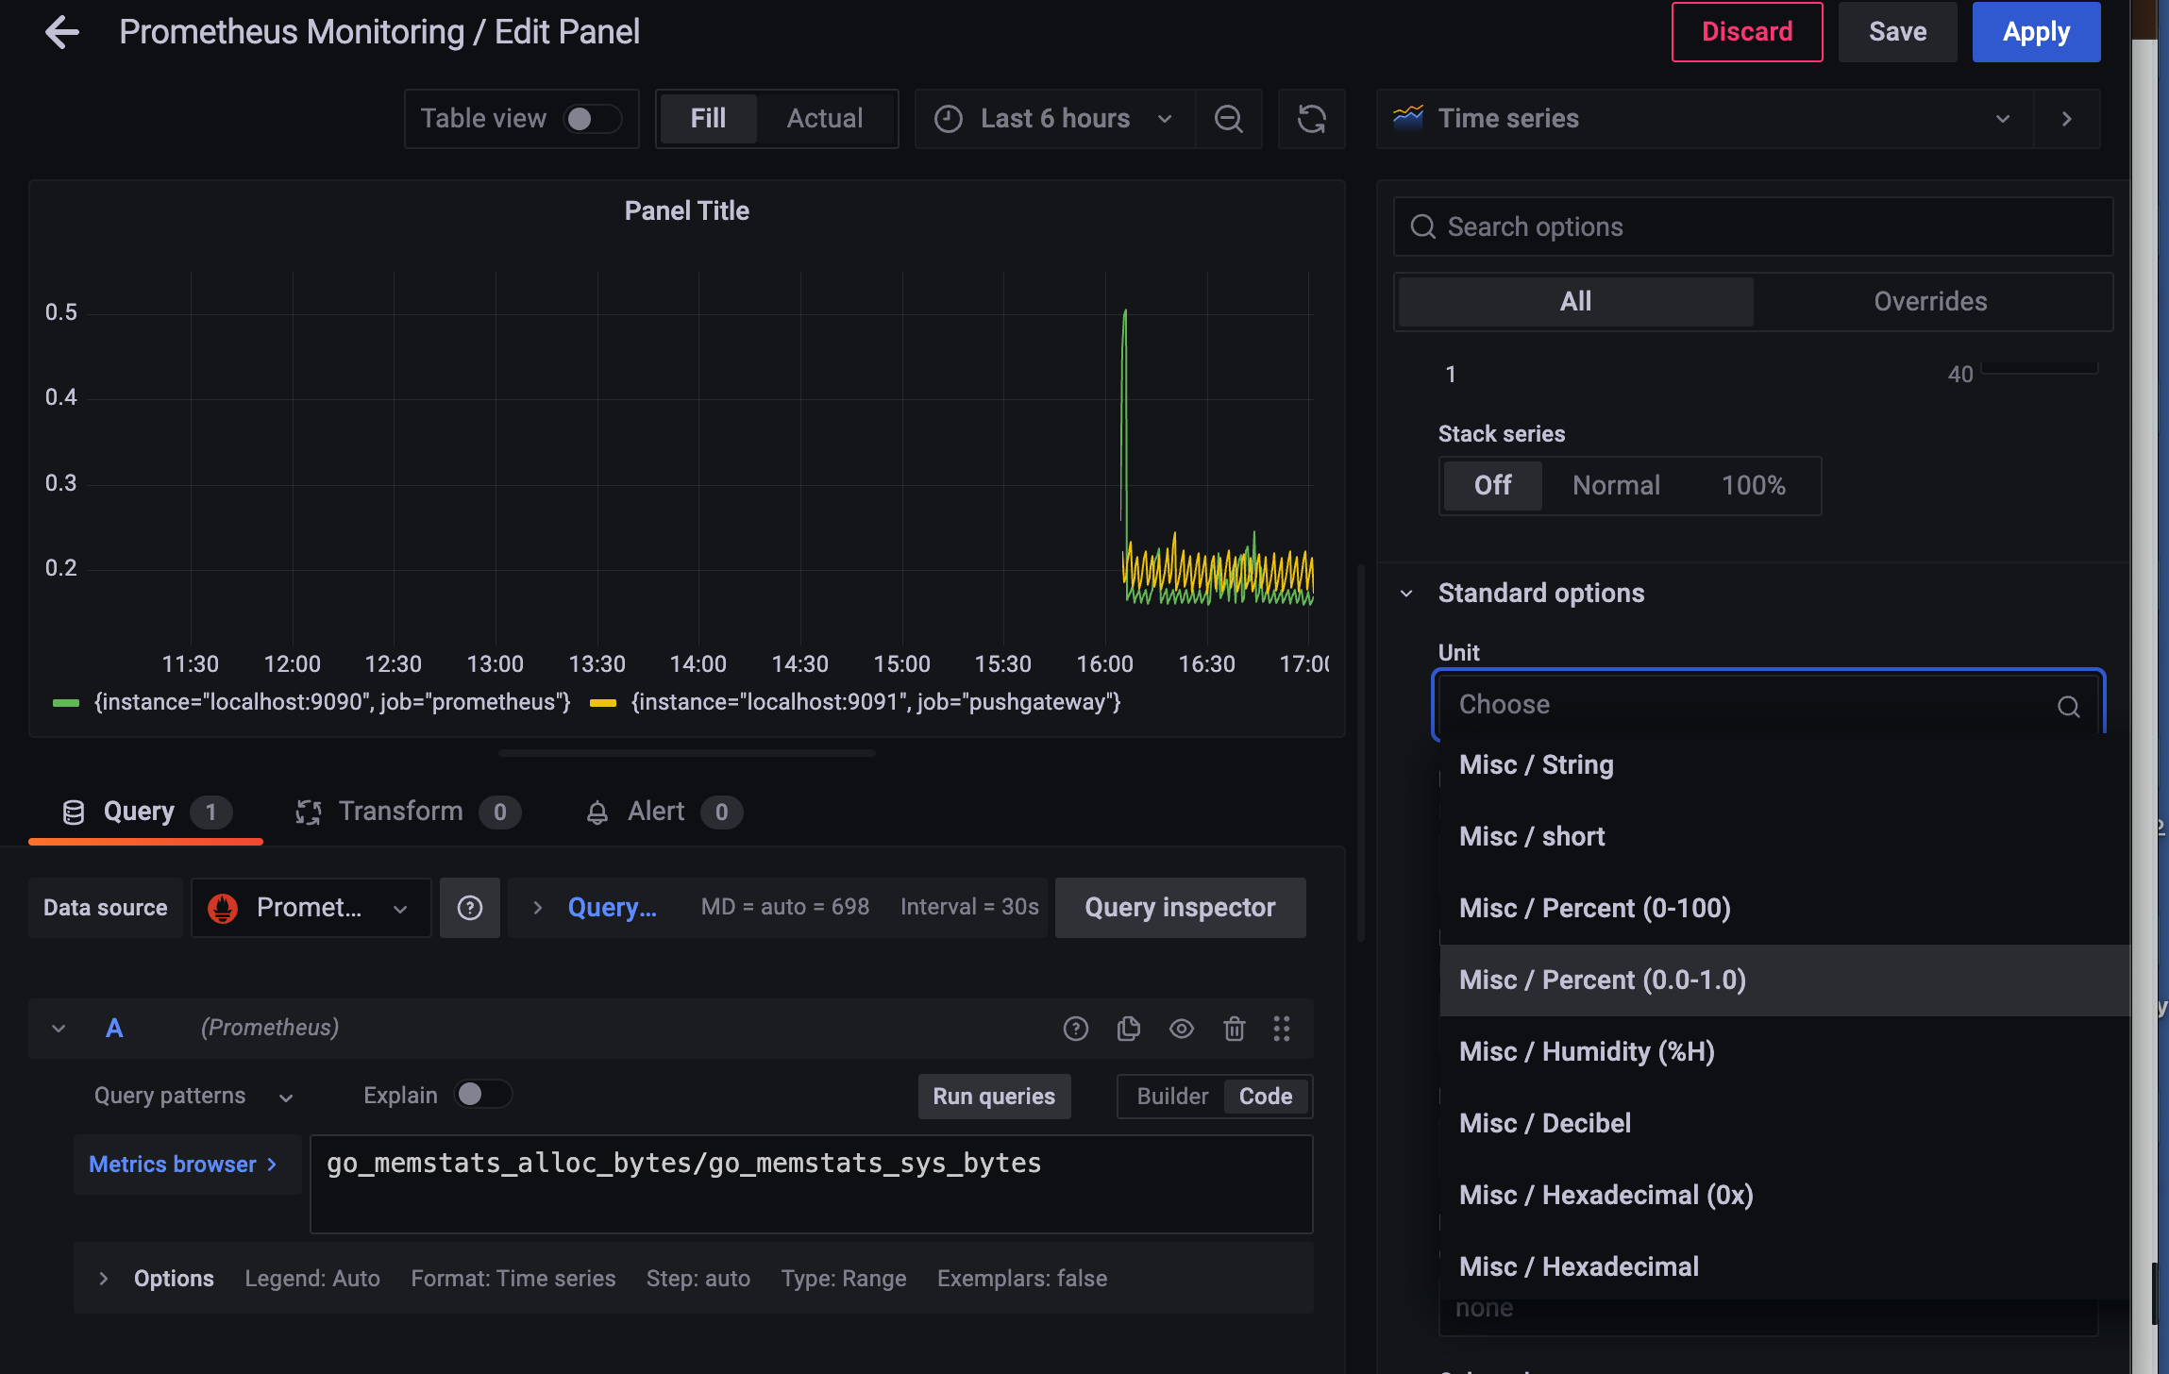Collapse the Standard options section
Screen dimensions: 2169x1374
(1406, 594)
